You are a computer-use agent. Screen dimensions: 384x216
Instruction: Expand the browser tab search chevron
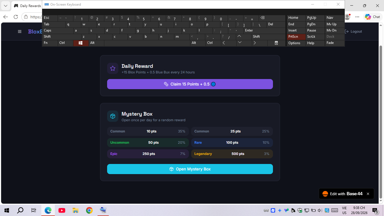[x=6, y=6]
